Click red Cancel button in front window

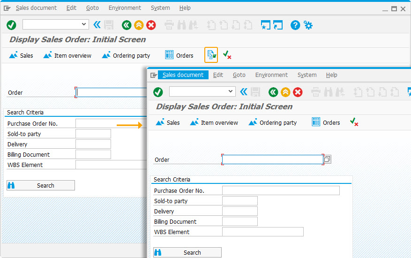298,92
